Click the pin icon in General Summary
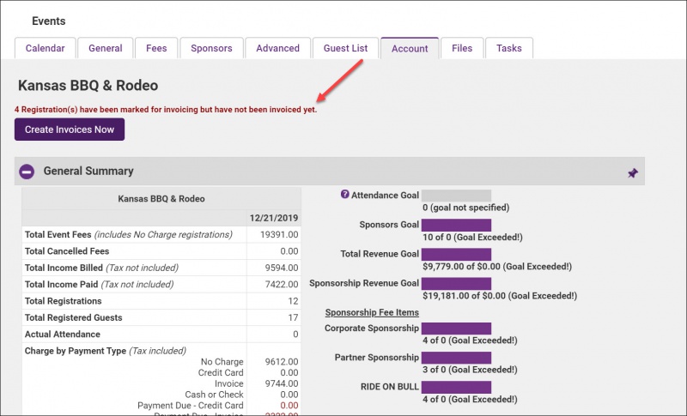Screen dimensions: 687x416 pos(632,172)
